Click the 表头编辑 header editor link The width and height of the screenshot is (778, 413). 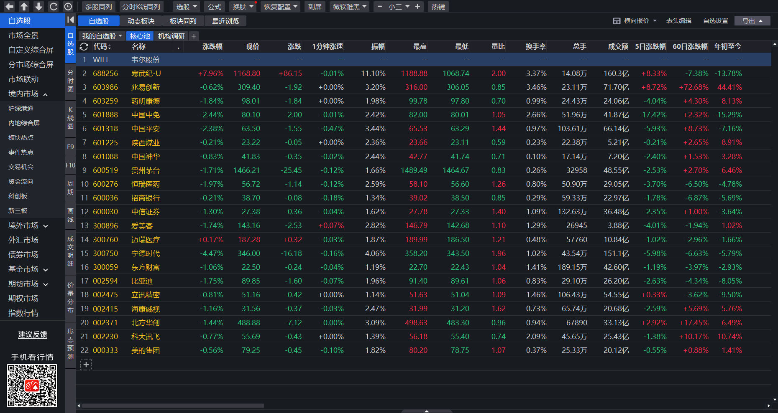[x=679, y=21]
